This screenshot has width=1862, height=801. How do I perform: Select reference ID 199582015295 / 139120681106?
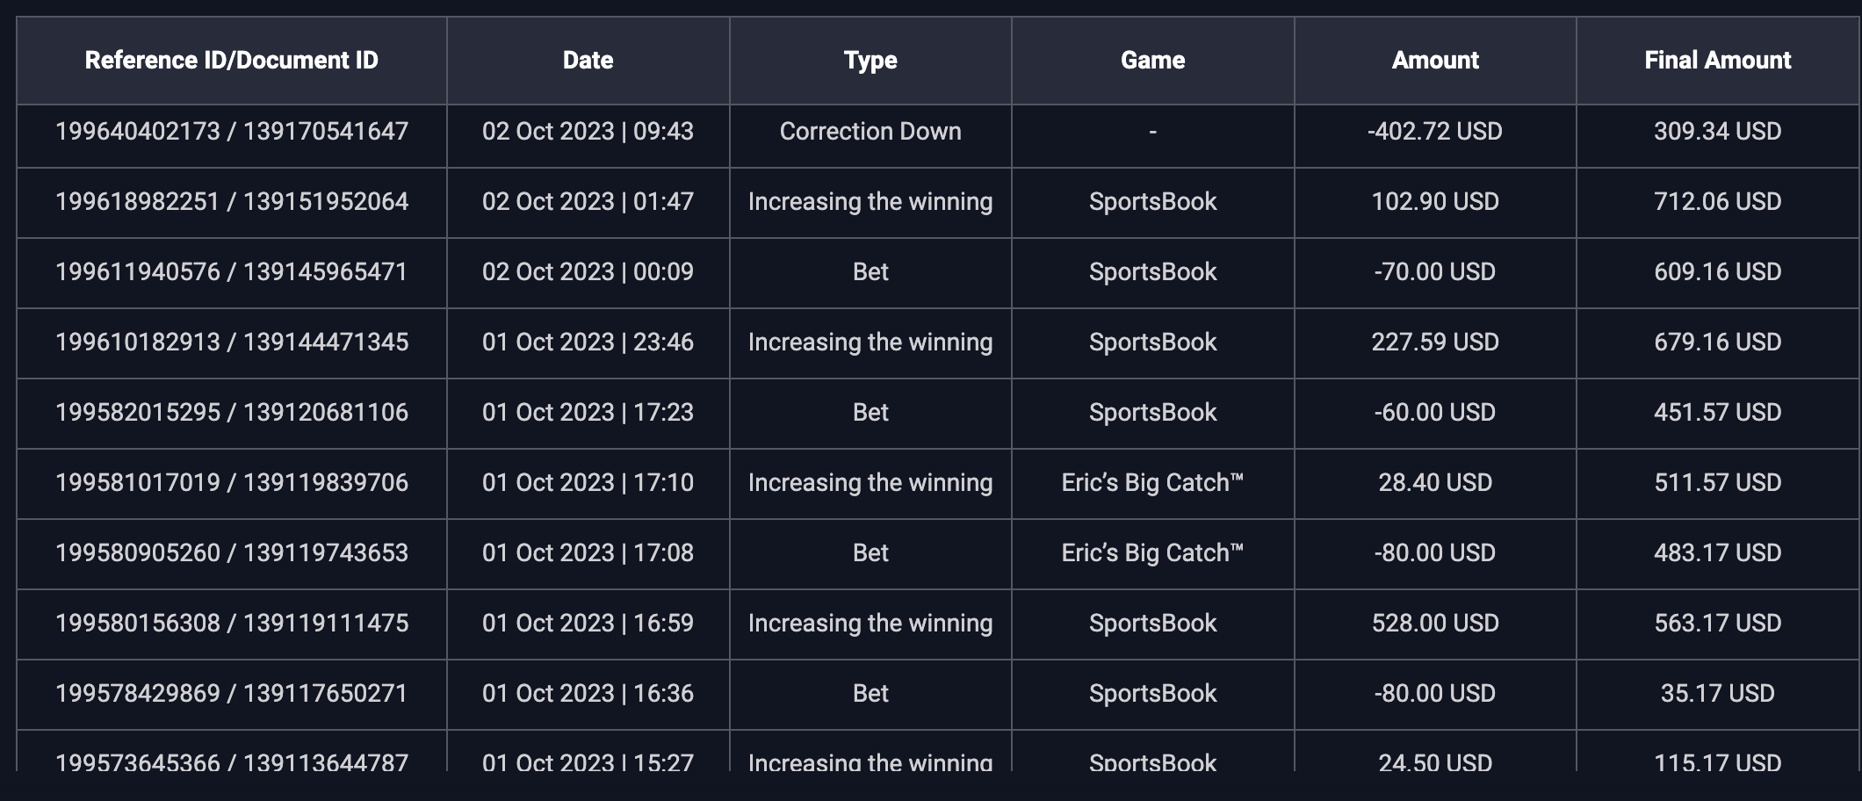[x=231, y=413]
